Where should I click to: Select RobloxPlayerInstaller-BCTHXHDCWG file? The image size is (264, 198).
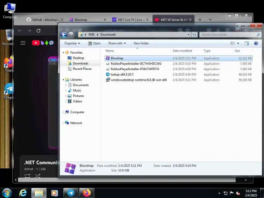[x=178, y=64]
